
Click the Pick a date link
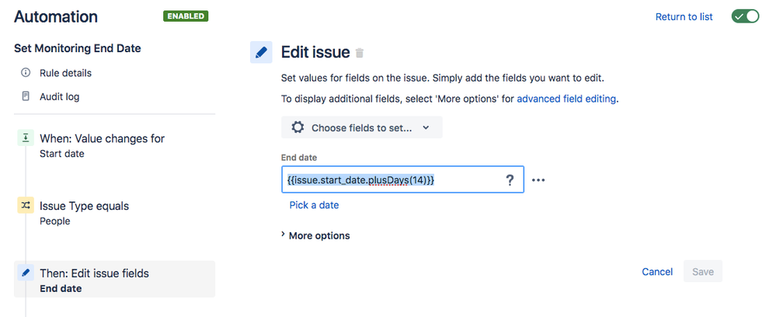coord(314,205)
